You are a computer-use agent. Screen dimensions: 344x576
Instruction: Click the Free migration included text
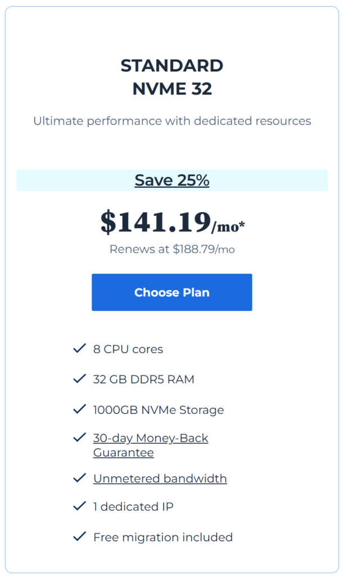[x=163, y=537]
